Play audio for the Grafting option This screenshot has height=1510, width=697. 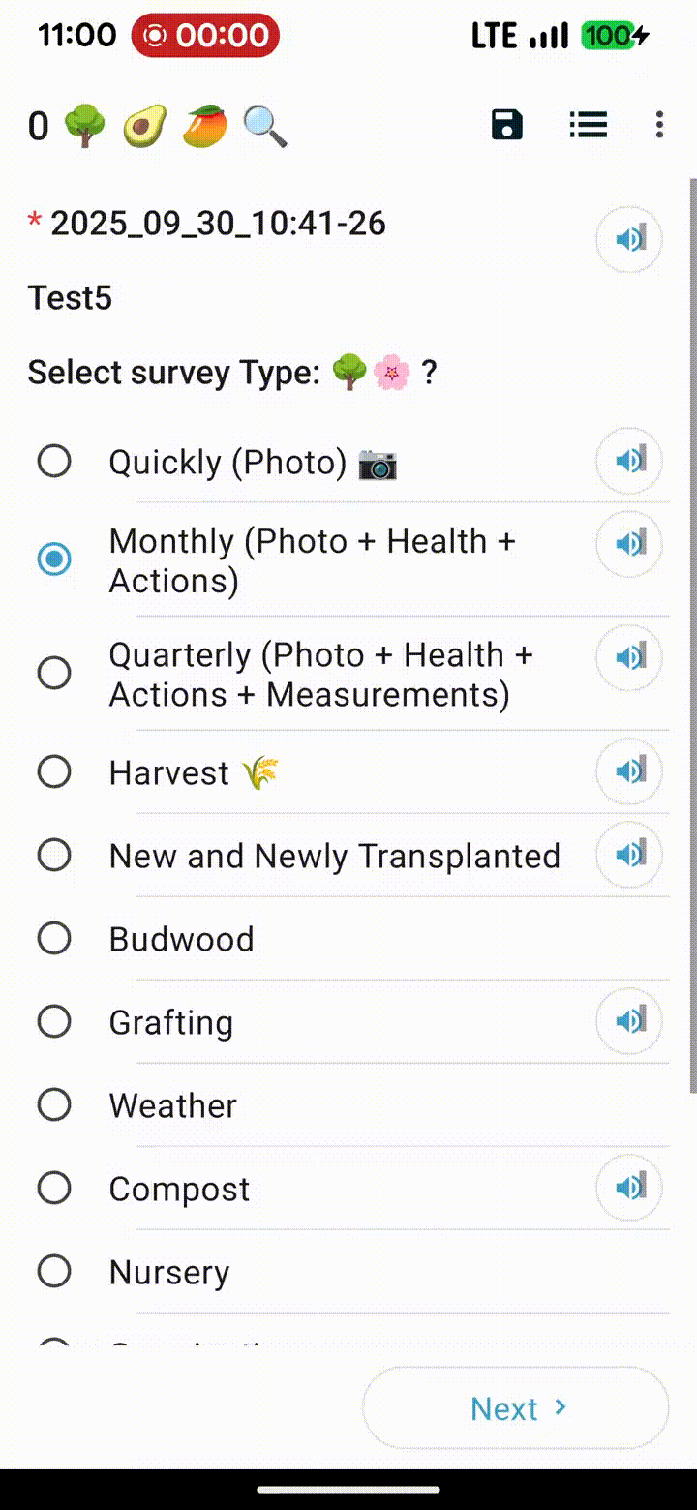[x=629, y=1021]
